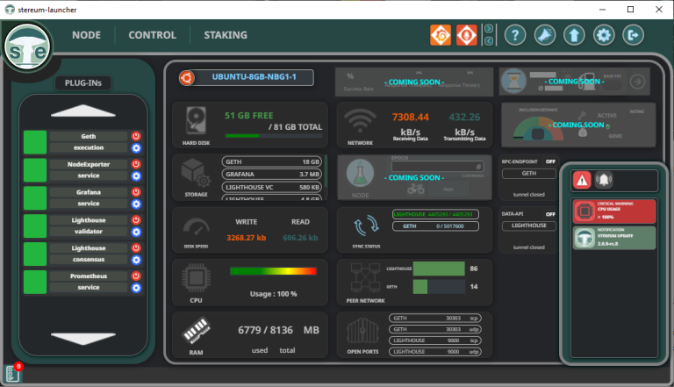Image resolution: width=674 pixels, height=387 pixels.
Task: Show alerts with red warning triangle
Action: pos(582,180)
